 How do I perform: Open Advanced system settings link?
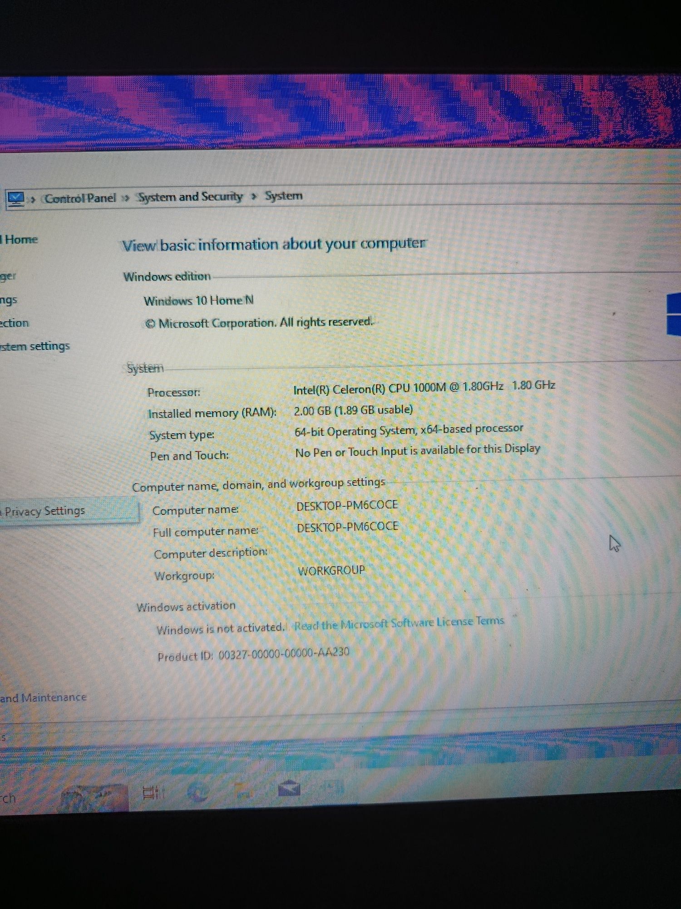point(35,346)
